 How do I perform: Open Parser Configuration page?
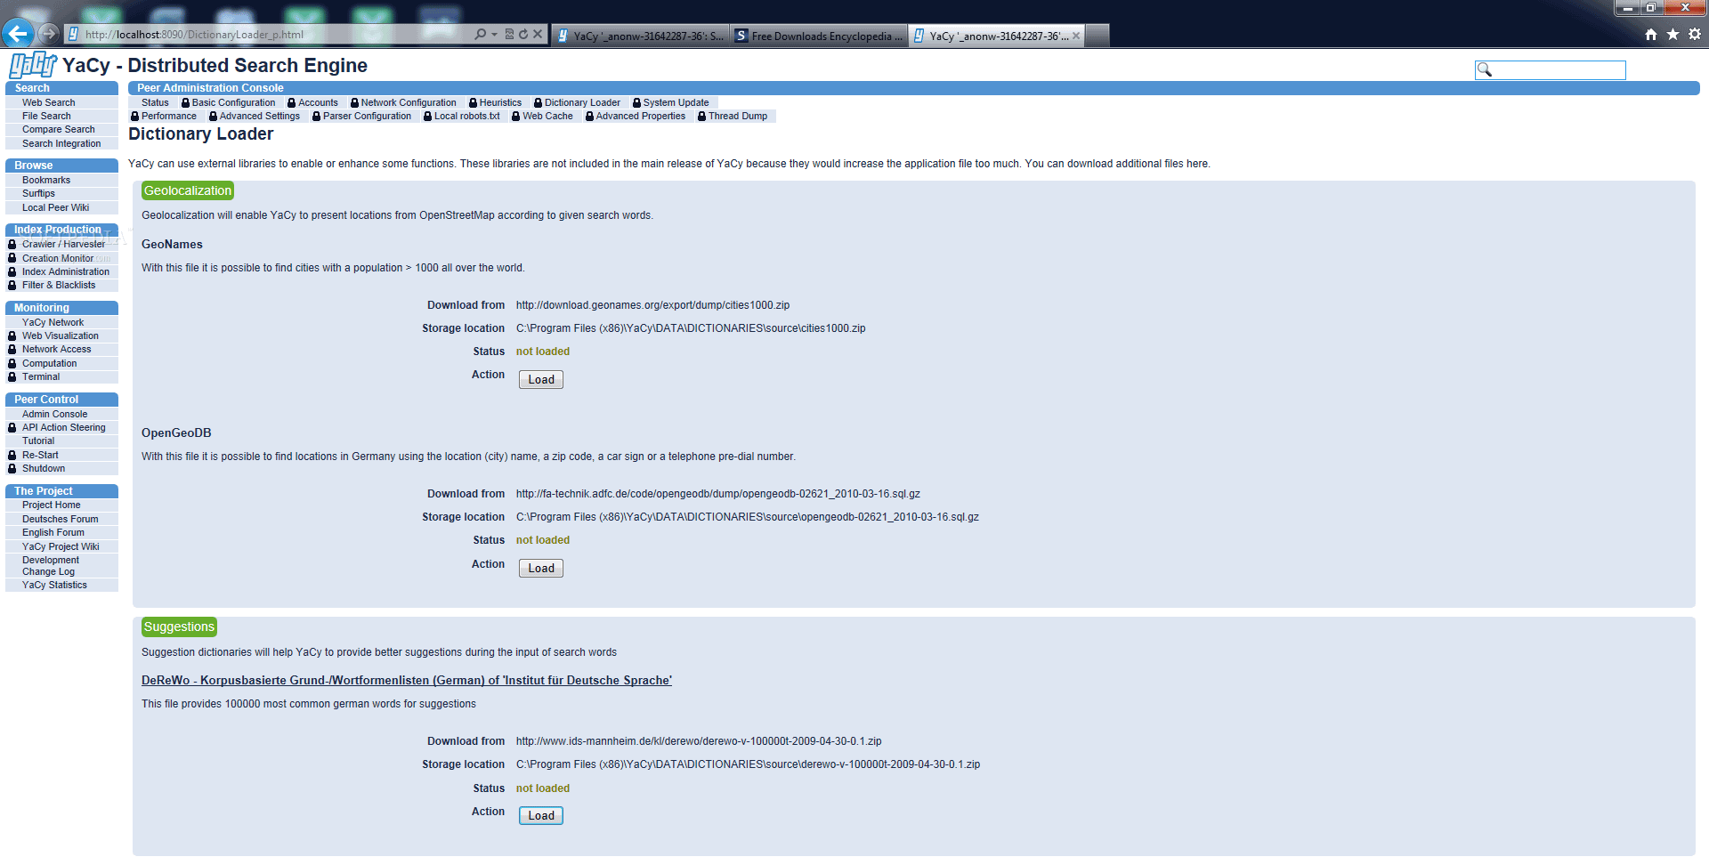click(x=367, y=116)
